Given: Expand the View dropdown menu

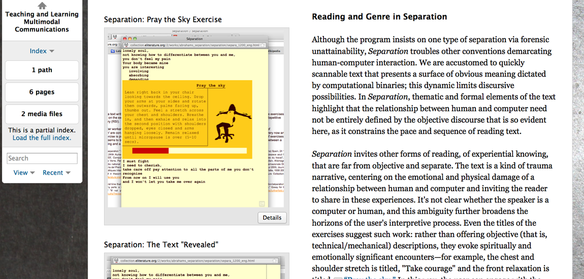Looking at the screenshot, I should point(24,172).
